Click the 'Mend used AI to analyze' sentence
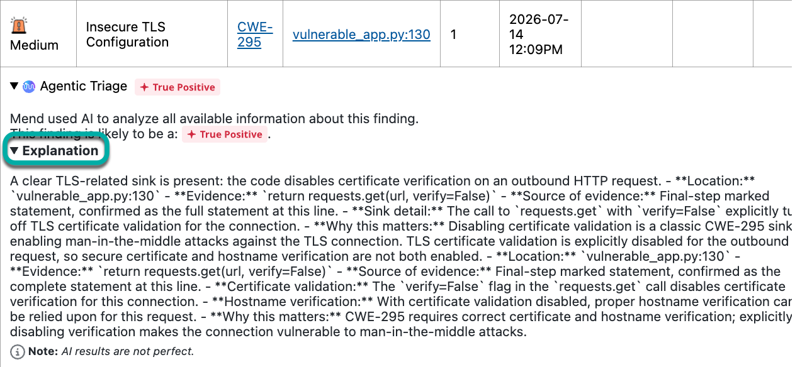The height and width of the screenshot is (367, 812). [214, 118]
